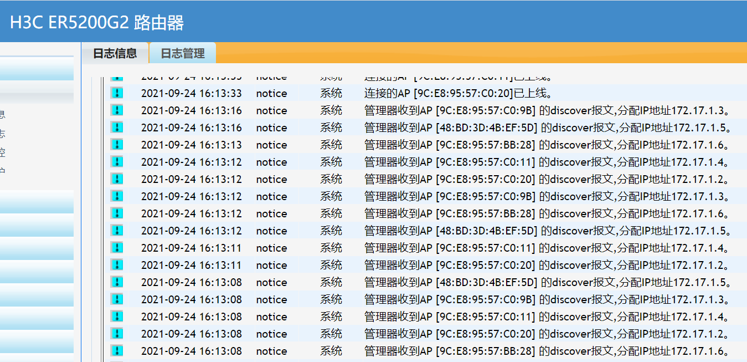This screenshot has height=362, width=747.
Task: Select 16:13:12 message assigning 172.17.1.5 to 48:BD:3D:4B:EF:5D
Action: 548,231
